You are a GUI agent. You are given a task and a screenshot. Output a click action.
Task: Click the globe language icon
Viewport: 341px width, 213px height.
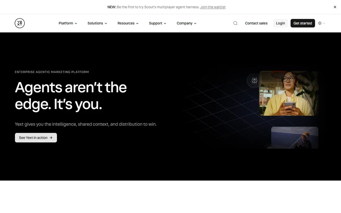[320, 23]
